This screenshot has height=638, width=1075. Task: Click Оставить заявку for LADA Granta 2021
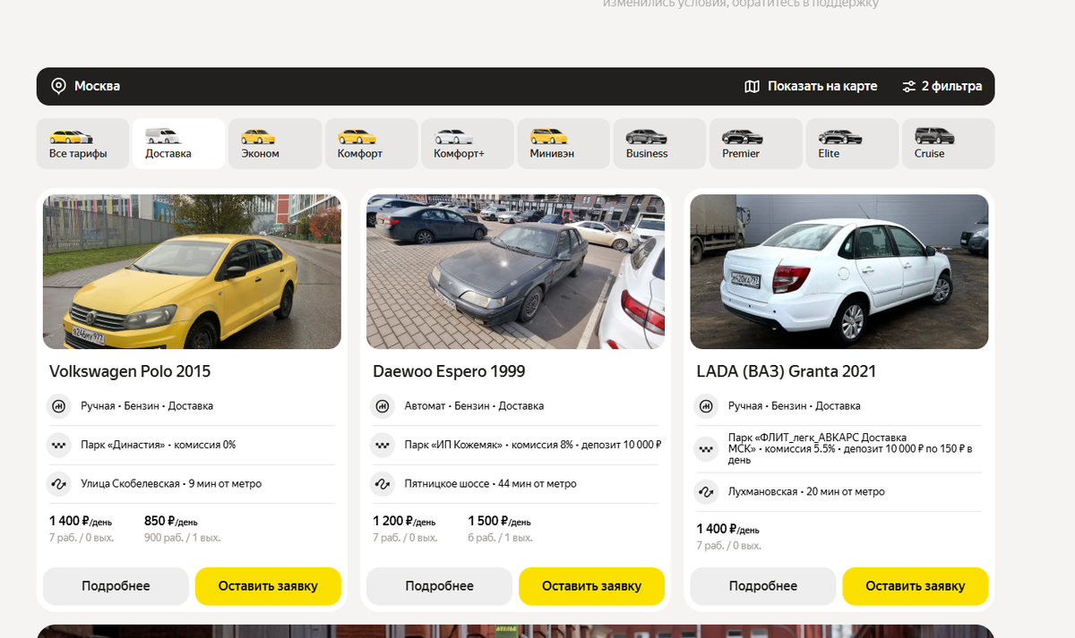(x=916, y=586)
